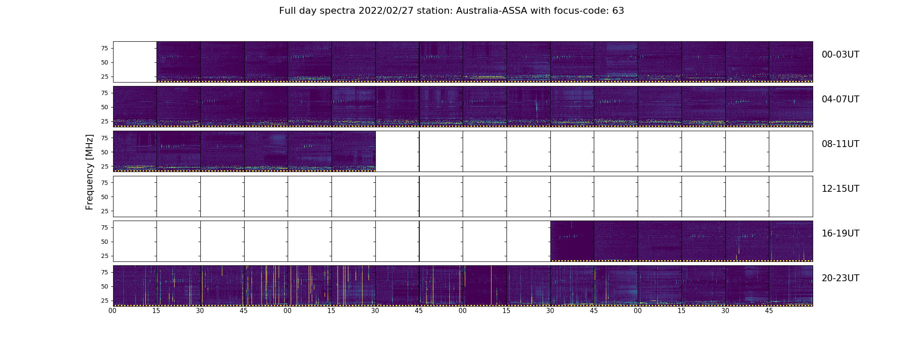Click the '20-23UT' row label

(x=840, y=278)
